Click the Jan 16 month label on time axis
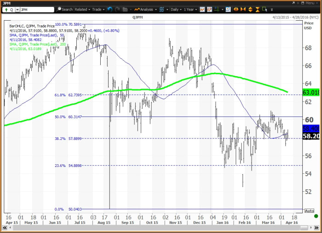The height and width of the screenshot is (233, 322). [223, 222]
